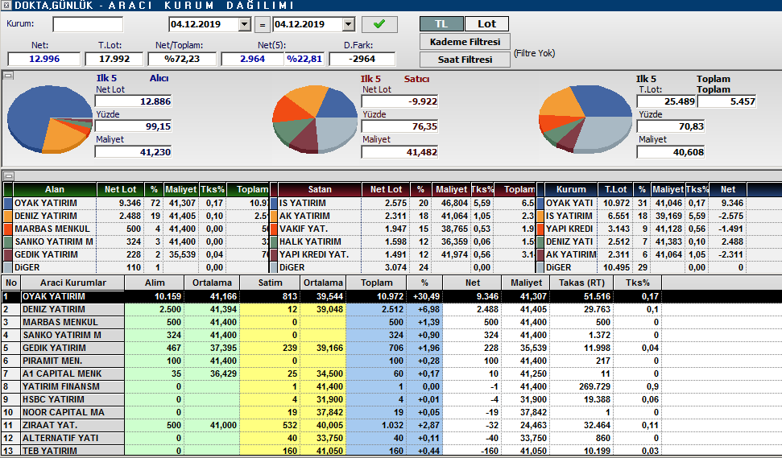The width and height of the screenshot is (782, 458).
Task: Collapse the top-five tables panel
Action: tap(8, 176)
